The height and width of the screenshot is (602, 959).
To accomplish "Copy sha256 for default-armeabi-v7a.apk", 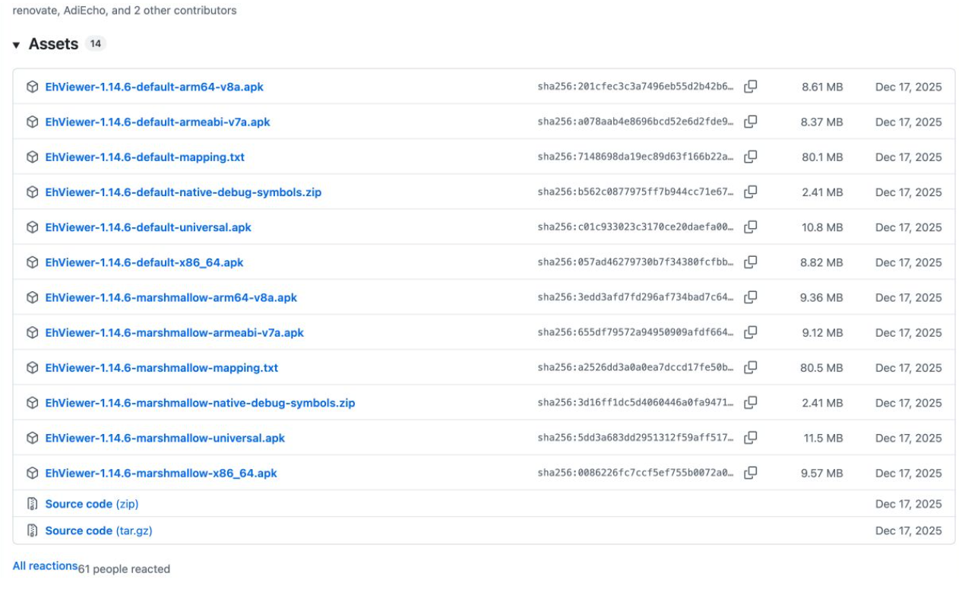I will [750, 122].
